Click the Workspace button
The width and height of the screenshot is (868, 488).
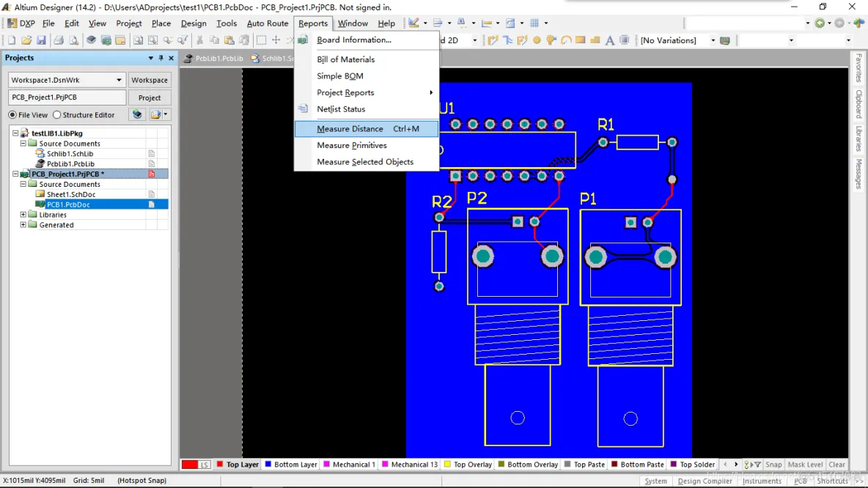150,80
